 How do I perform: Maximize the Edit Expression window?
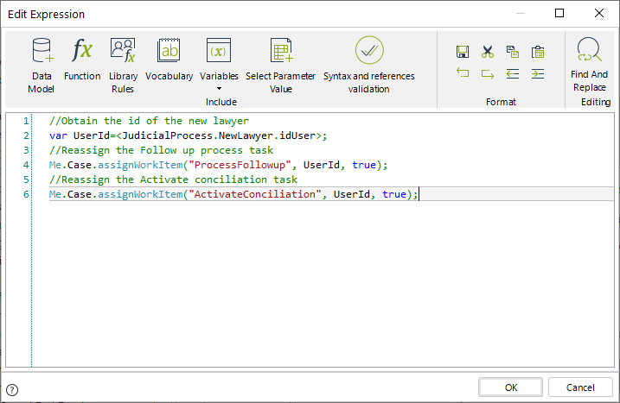pyautogui.click(x=559, y=14)
